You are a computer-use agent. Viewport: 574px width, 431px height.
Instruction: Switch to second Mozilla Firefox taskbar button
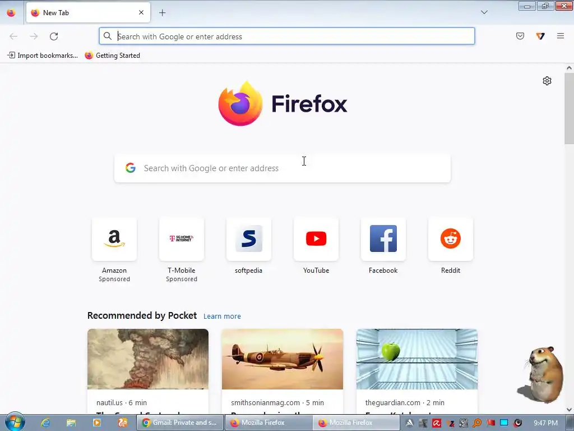[x=357, y=423]
